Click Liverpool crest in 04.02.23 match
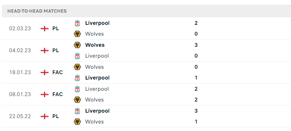 click(77, 56)
